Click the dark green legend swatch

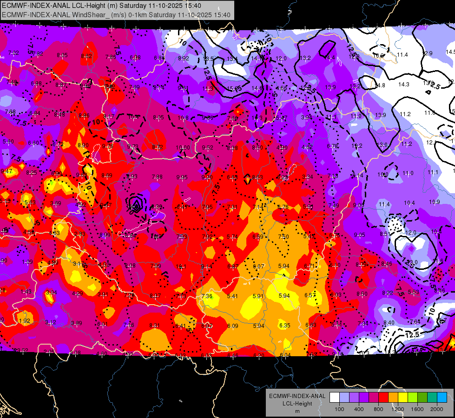(422, 398)
